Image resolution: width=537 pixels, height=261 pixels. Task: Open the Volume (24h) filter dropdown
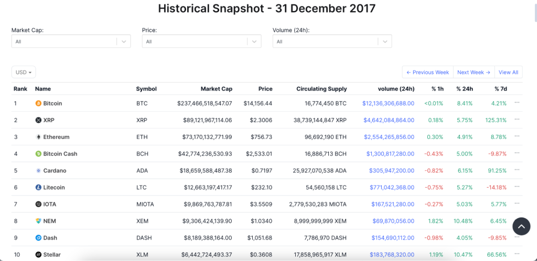(x=332, y=41)
